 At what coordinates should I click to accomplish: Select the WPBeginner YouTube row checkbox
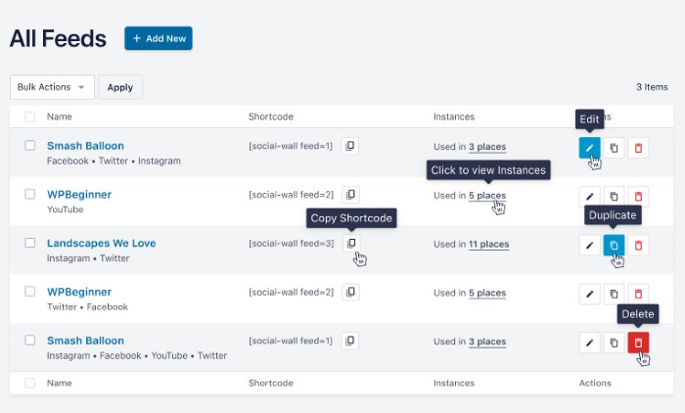(x=29, y=194)
